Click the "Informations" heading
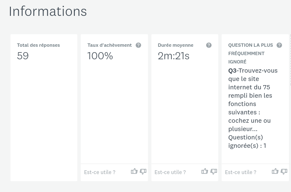The image size is (291, 192). pos(48,11)
